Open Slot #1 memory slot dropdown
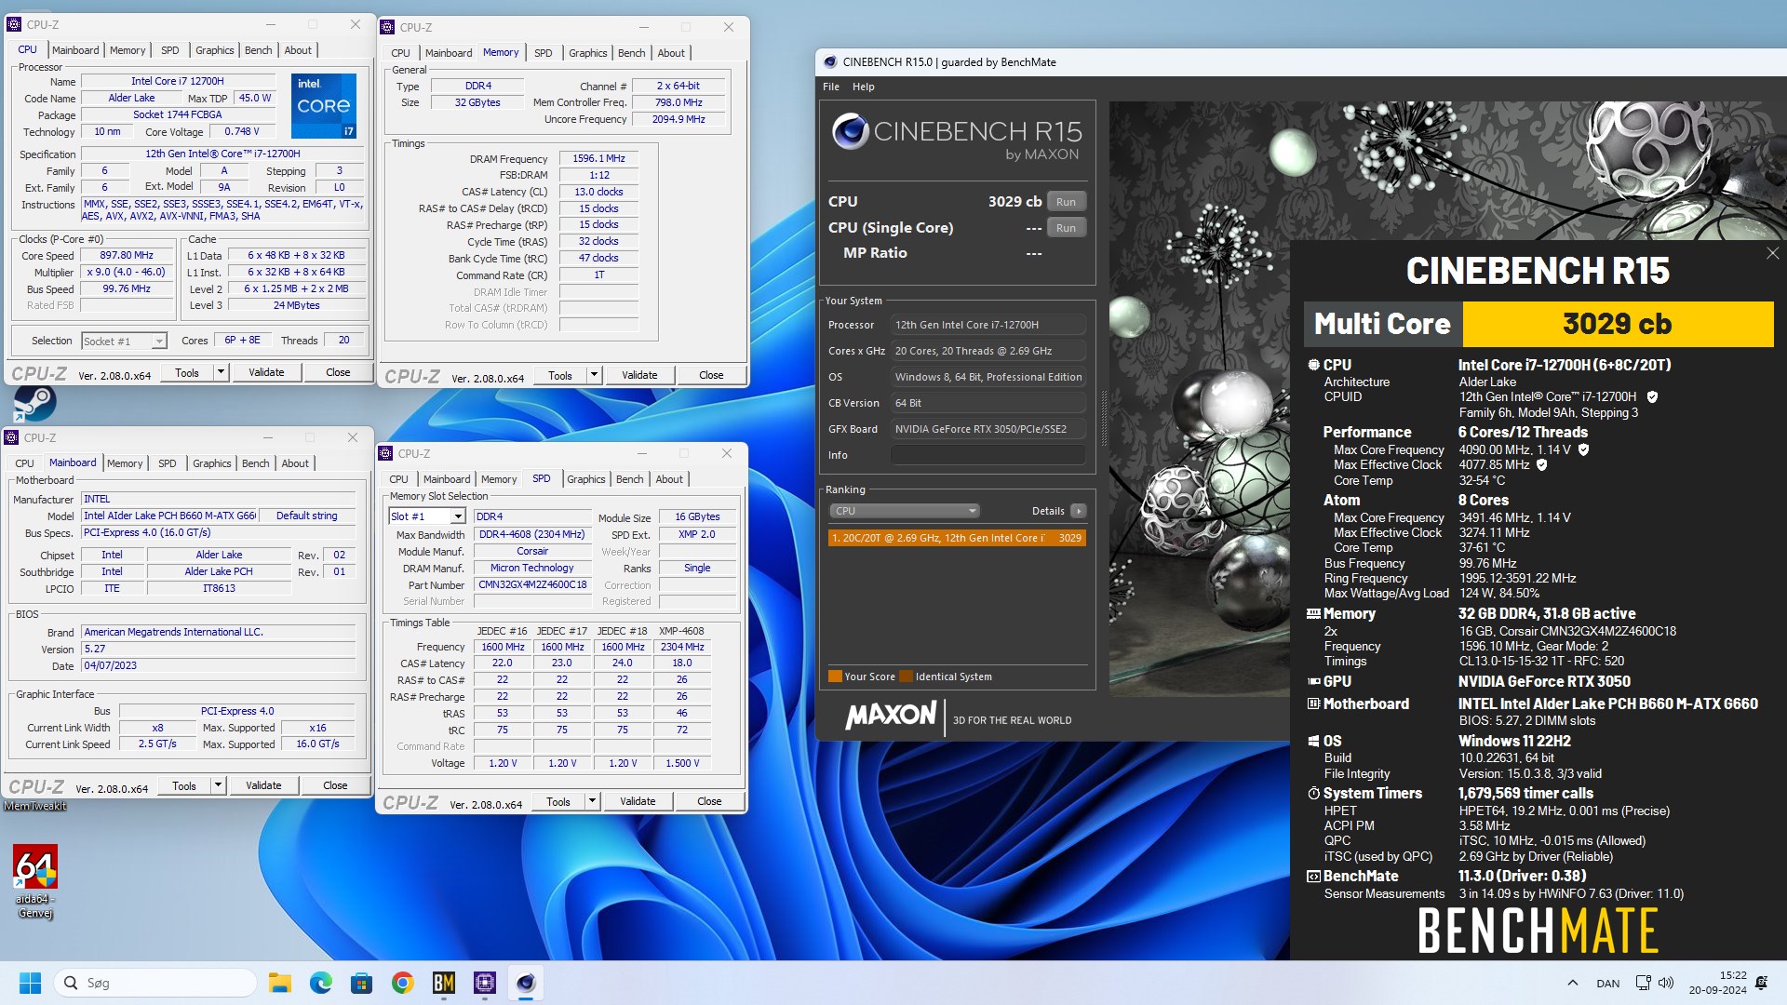The width and height of the screenshot is (1787, 1005). click(x=426, y=516)
